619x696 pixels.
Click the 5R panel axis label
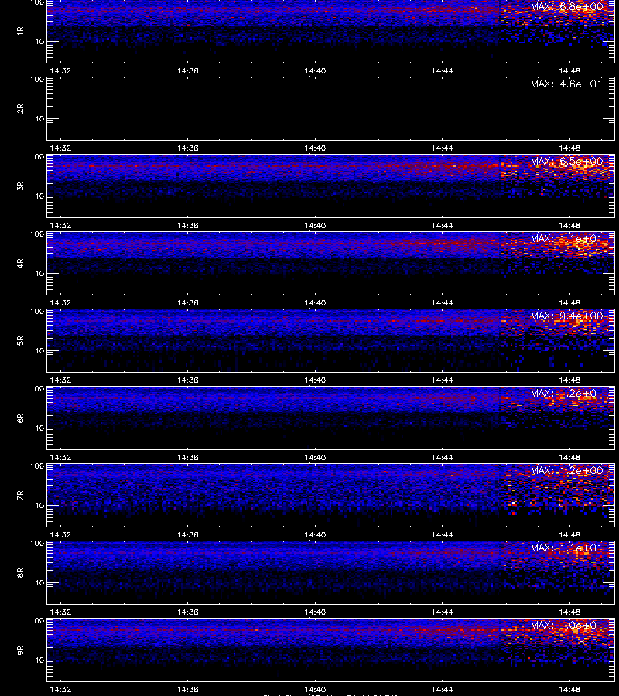(20, 340)
